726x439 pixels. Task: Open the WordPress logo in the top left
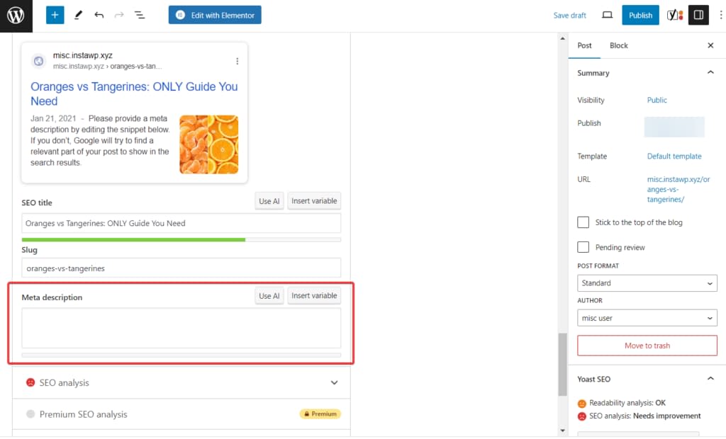point(16,16)
